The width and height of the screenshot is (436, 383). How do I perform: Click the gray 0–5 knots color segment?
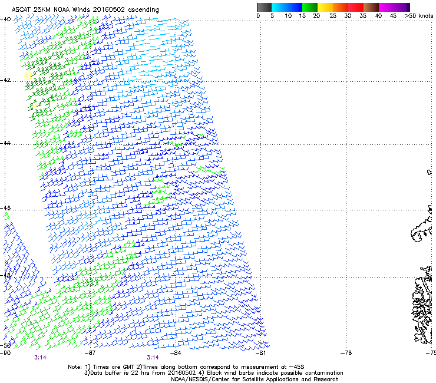click(264, 7)
